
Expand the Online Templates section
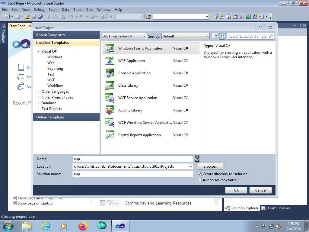(x=66, y=117)
